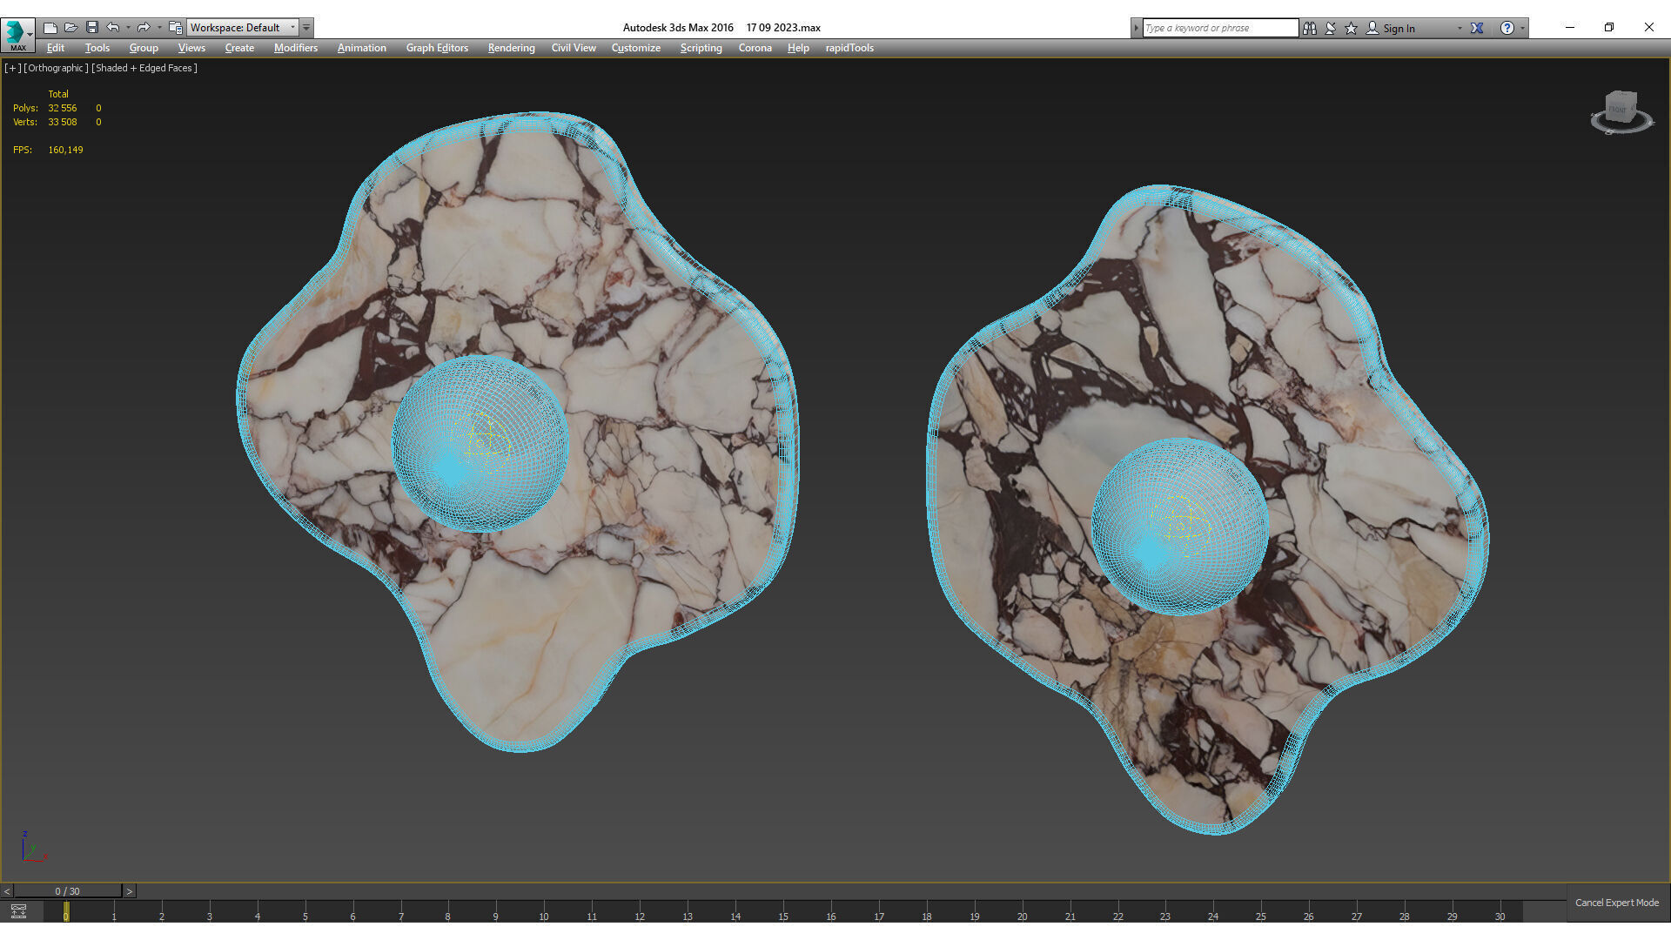Screen dimensions: 1671x940
Task: Open the Customize Quick Access Toolbar dropdown
Action: tap(306, 28)
